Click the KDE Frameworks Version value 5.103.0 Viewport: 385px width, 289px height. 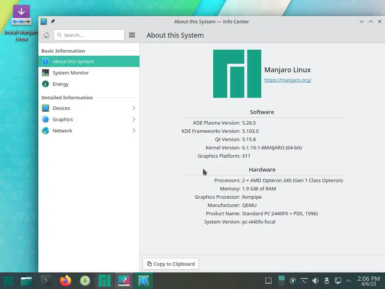(x=250, y=131)
